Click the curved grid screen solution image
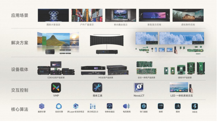 point(107,41)
